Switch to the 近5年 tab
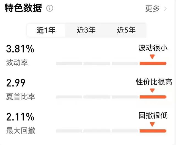The image size is (176, 145). (x=126, y=30)
